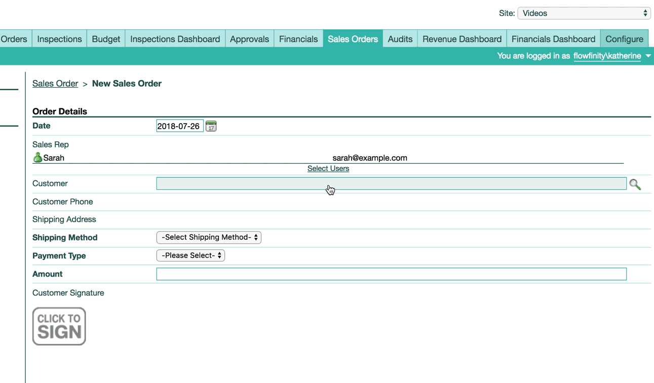Expand the logged-in user arrow menu
Viewport: 654px width, 383px height.
[x=648, y=56]
